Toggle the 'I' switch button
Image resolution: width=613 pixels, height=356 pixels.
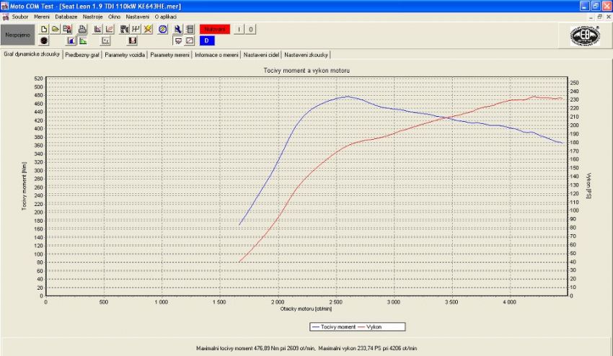(239, 30)
